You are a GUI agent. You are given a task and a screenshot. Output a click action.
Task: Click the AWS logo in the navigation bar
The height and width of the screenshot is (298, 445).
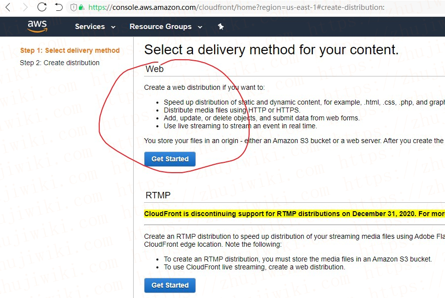(37, 26)
